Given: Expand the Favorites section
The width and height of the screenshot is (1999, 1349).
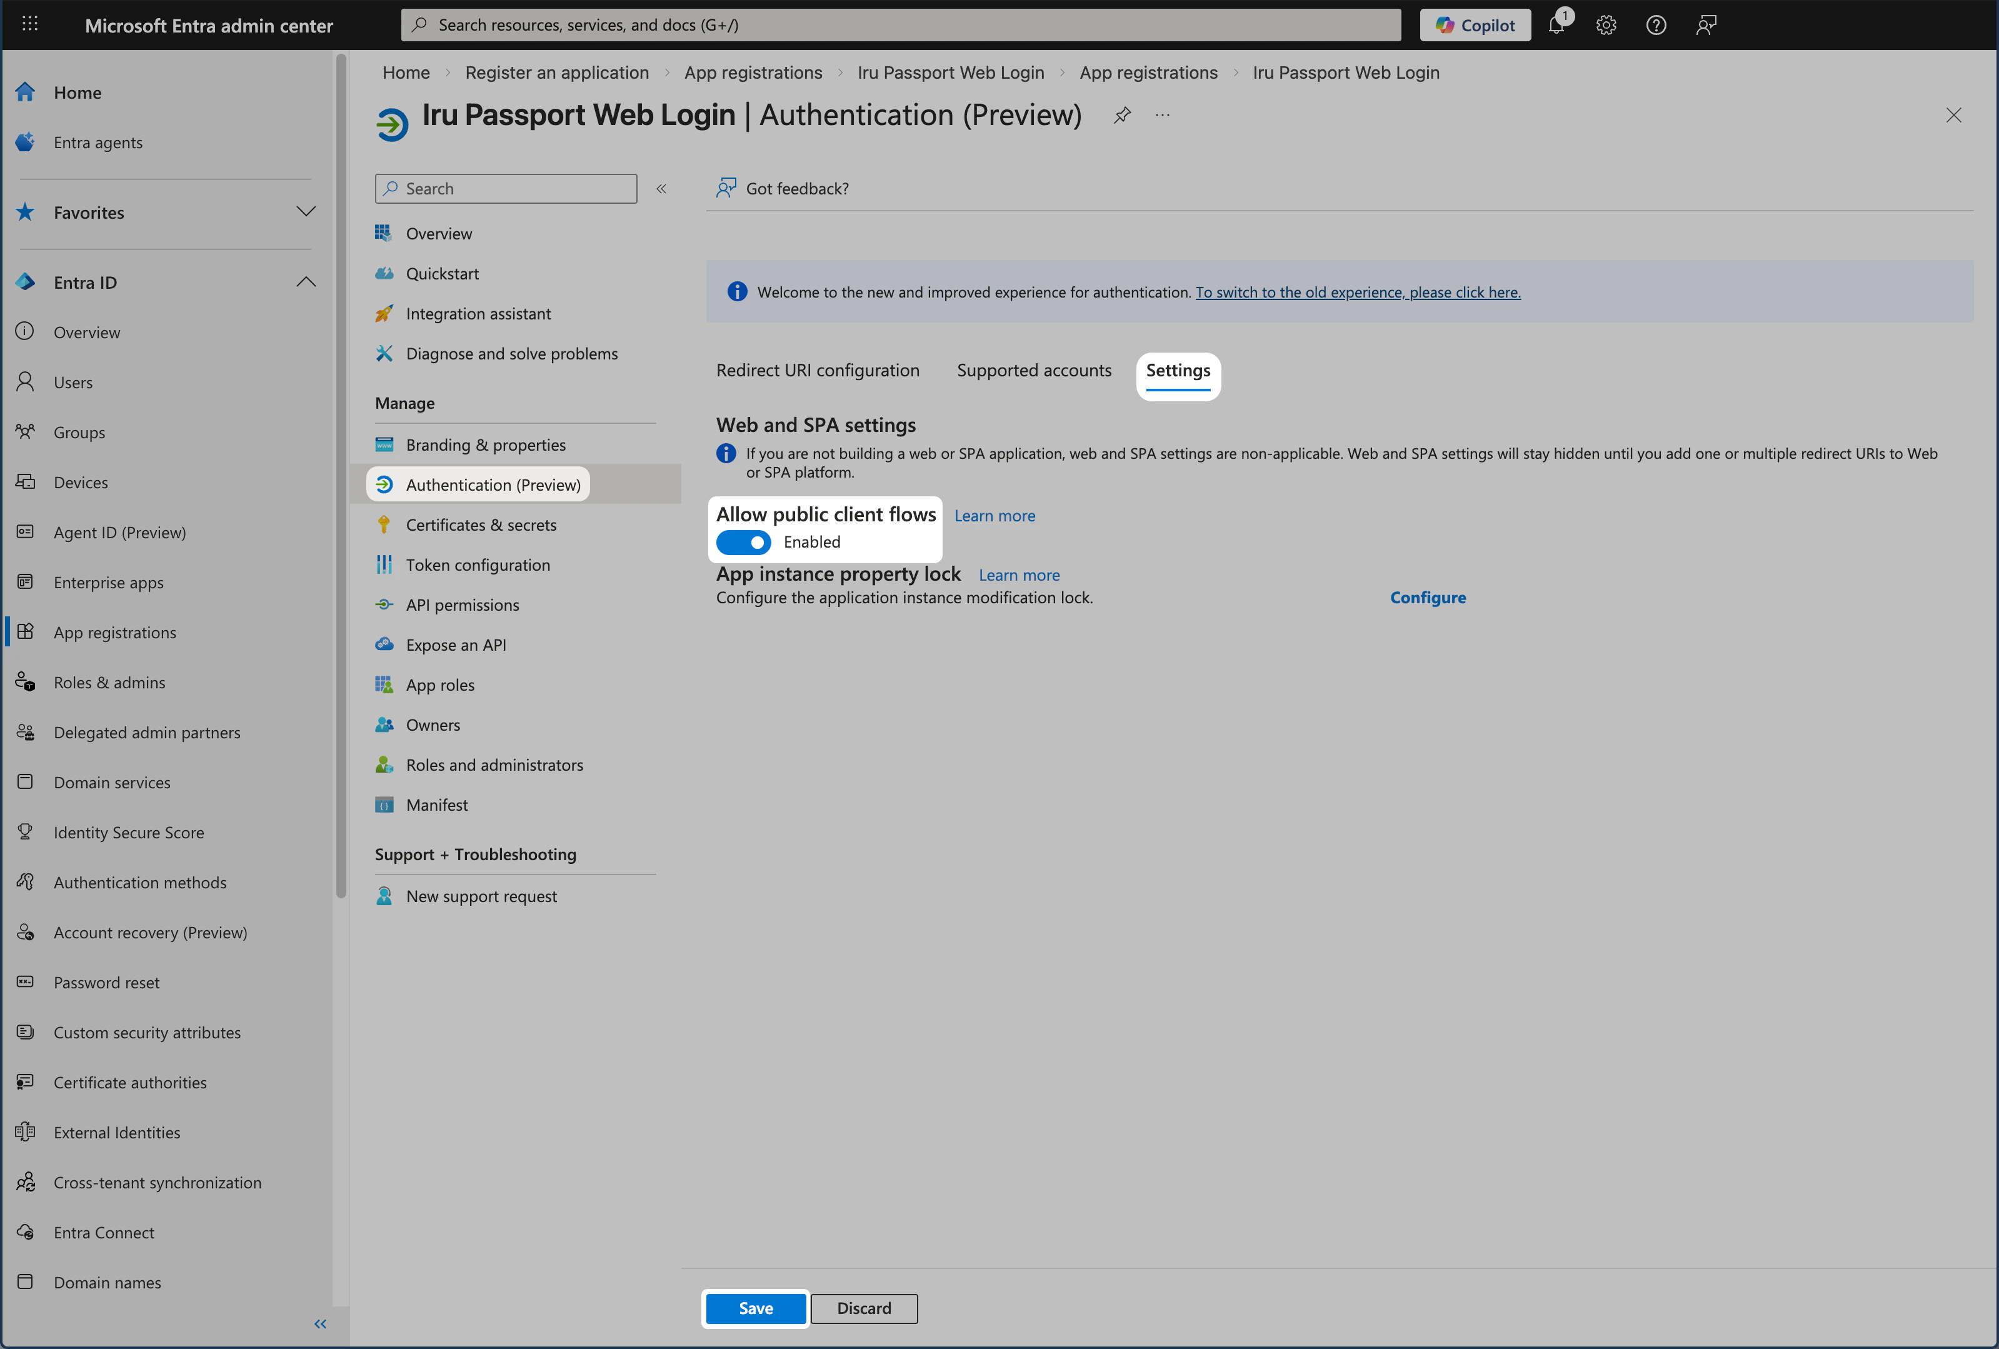Looking at the screenshot, I should pyautogui.click(x=306, y=212).
